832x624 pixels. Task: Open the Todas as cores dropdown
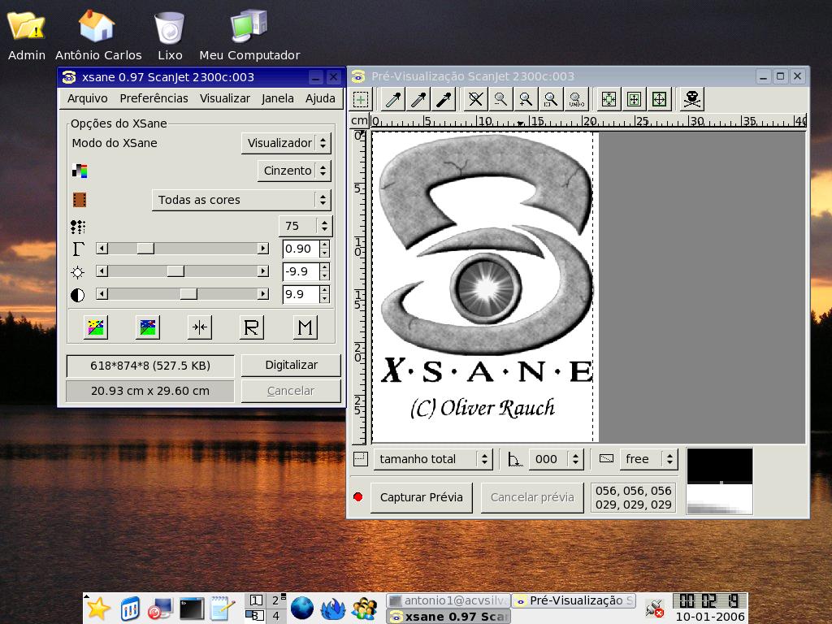coord(241,200)
